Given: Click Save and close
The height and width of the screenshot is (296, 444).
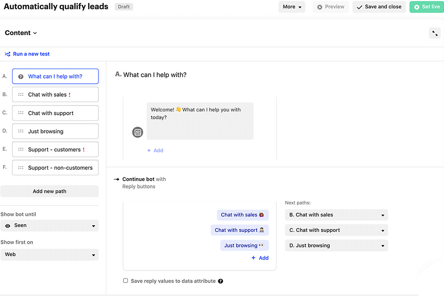Looking at the screenshot, I should [x=379, y=7].
